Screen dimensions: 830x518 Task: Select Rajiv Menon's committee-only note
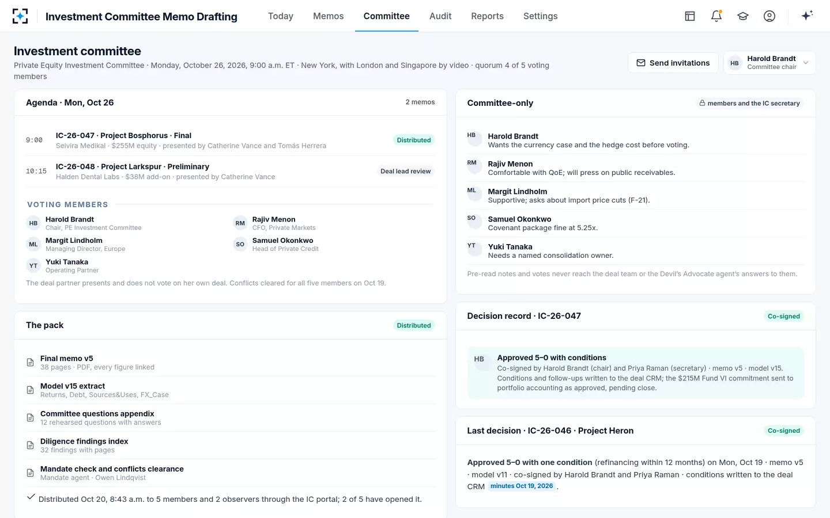(636, 168)
